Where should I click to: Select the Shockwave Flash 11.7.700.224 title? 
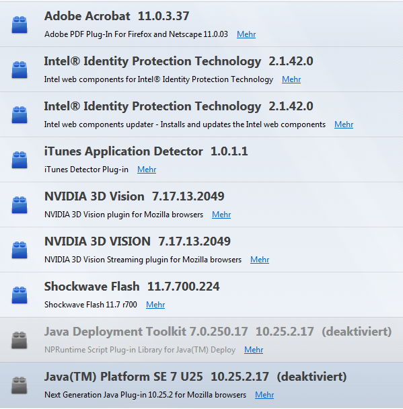point(132,287)
